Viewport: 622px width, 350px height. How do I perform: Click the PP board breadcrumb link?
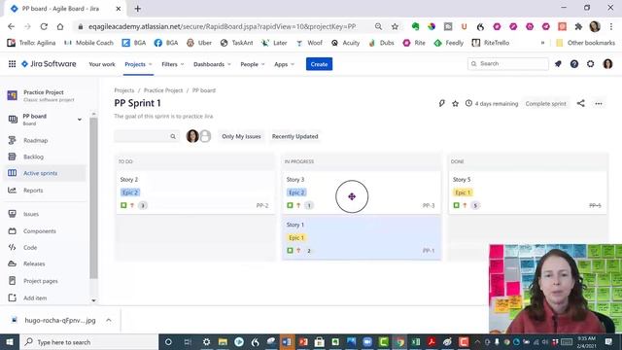pyautogui.click(x=204, y=90)
